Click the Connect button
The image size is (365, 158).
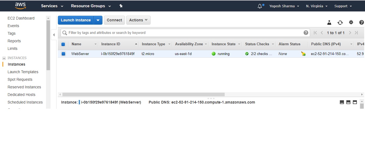click(114, 20)
